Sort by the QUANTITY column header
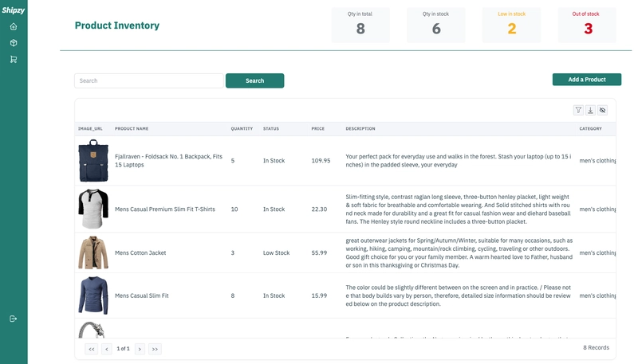The image size is (638, 364). pos(242,129)
